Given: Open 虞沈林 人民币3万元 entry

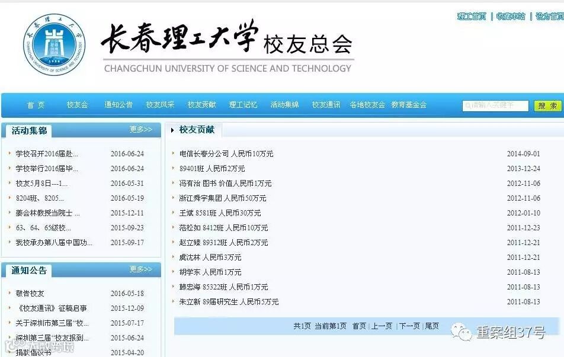Looking at the screenshot, I should [x=210, y=258].
